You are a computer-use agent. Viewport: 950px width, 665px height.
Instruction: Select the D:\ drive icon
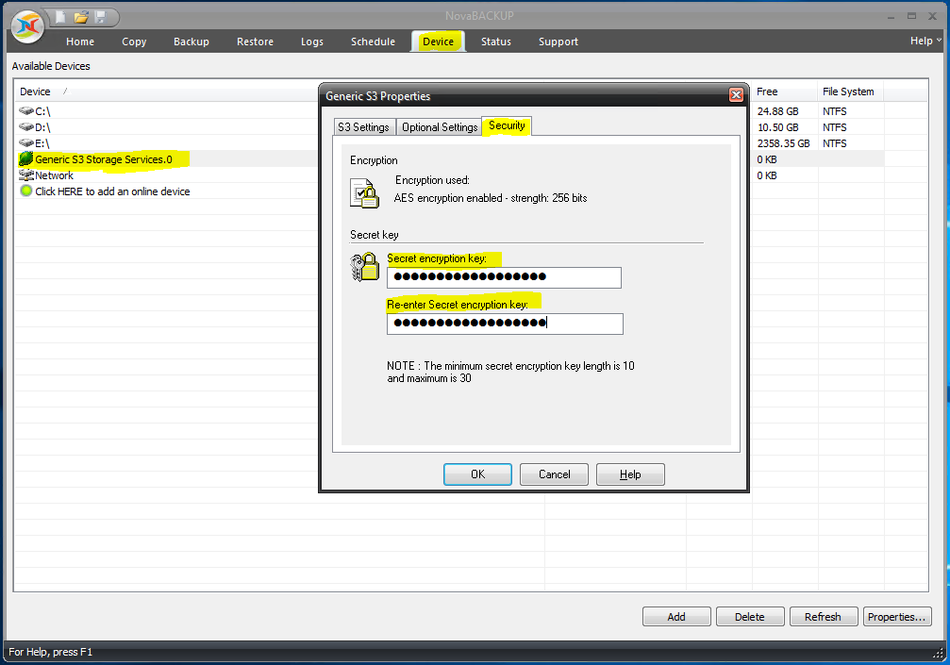click(26, 126)
